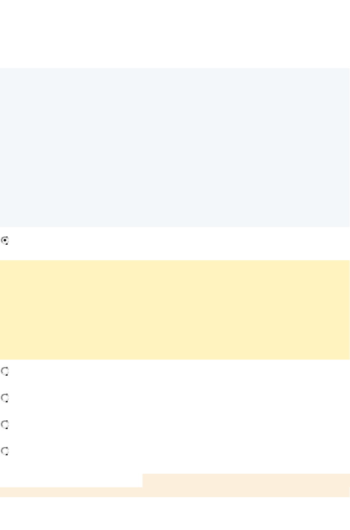Click the selected radio button
The width and height of the screenshot is (350, 530).
(5, 241)
